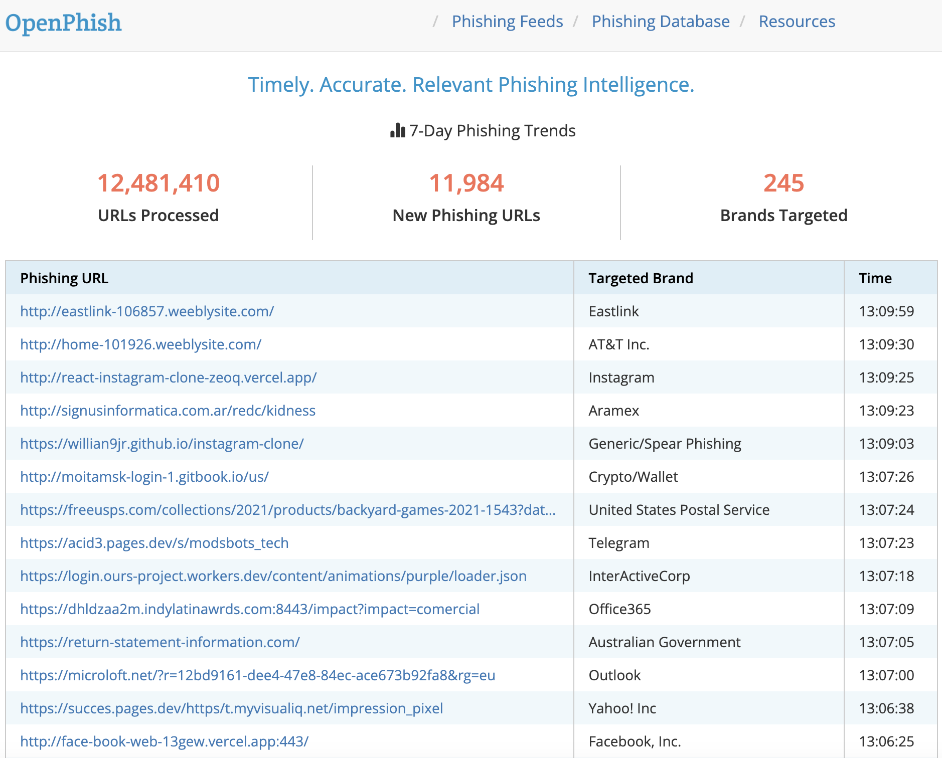Open the eastlink-106857.weeblysite.com phishing URL
The width and height of the screenshot is (942, 758).
coord(147,311)
